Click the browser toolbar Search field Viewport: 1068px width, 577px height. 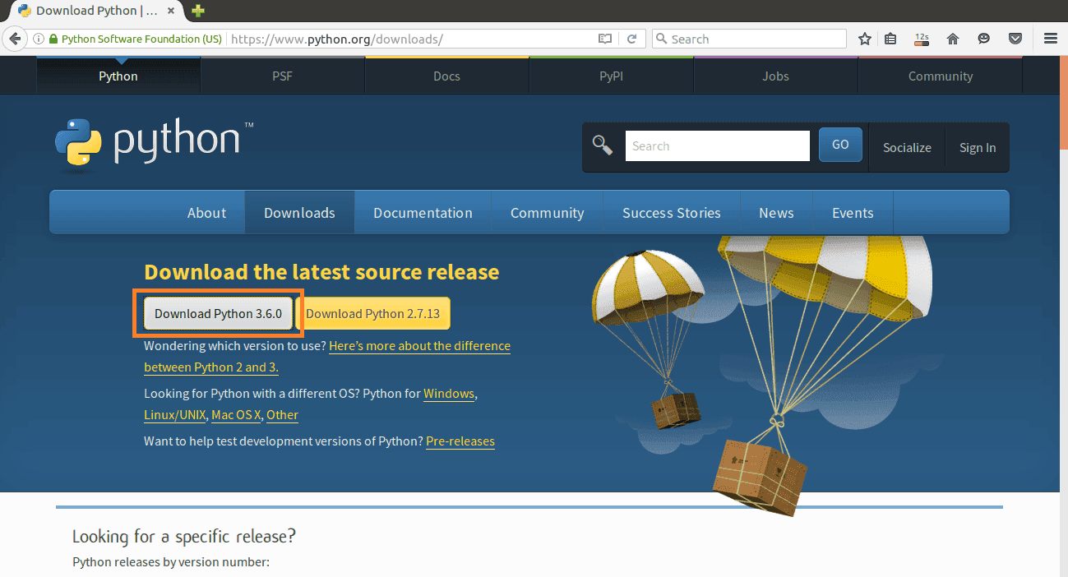(x=749, y=39)
